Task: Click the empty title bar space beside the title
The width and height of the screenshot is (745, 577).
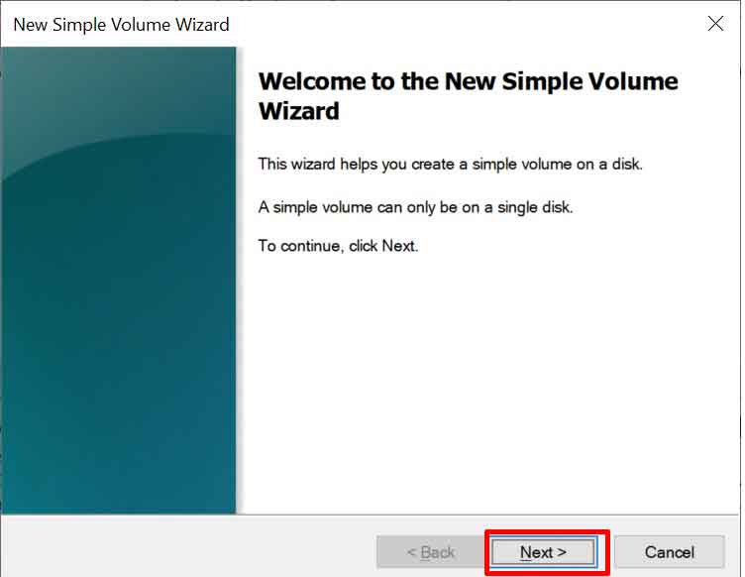Action: (466, 24)
